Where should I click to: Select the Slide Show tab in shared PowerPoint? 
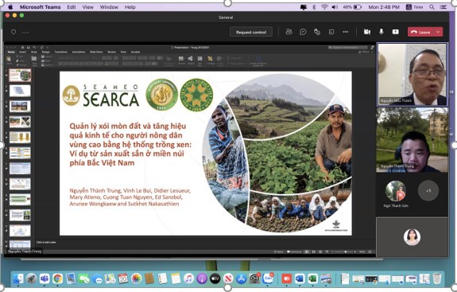[96, 52]
